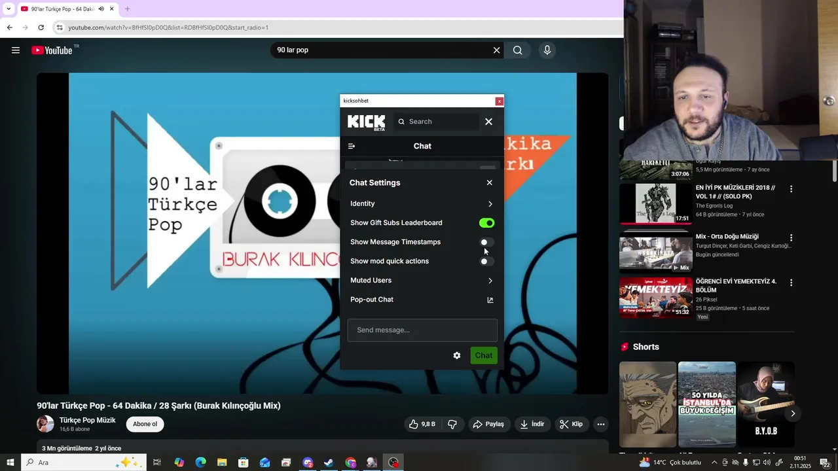Image resolution: width=838 pixels, height=471 pixels.
Task: Open the Windows Start menu
Action: (10, 462)
